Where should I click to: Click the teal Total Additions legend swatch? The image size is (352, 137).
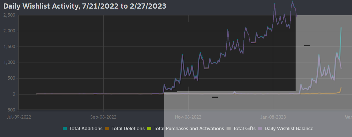click(x=65, y=129)
